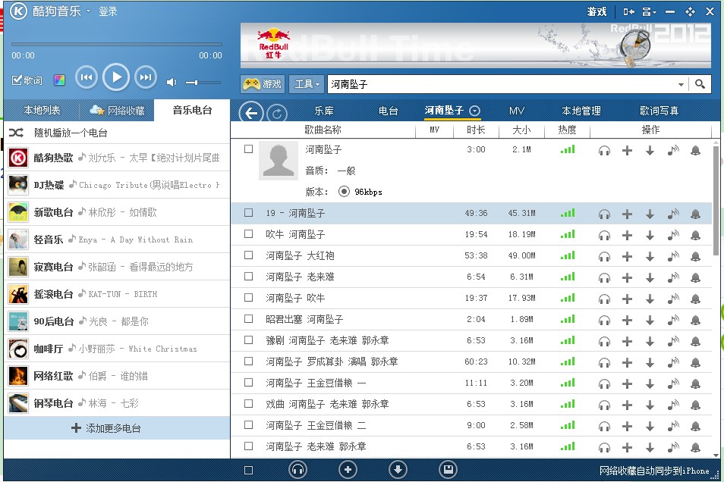This screenshot has width=724, height=482.
Task: Expand search history dropdown arrow
Action: (x=681, y=84)
